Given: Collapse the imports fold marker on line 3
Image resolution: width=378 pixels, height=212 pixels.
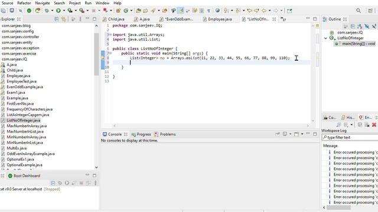Looking at the screenshot, I should 110,35.
